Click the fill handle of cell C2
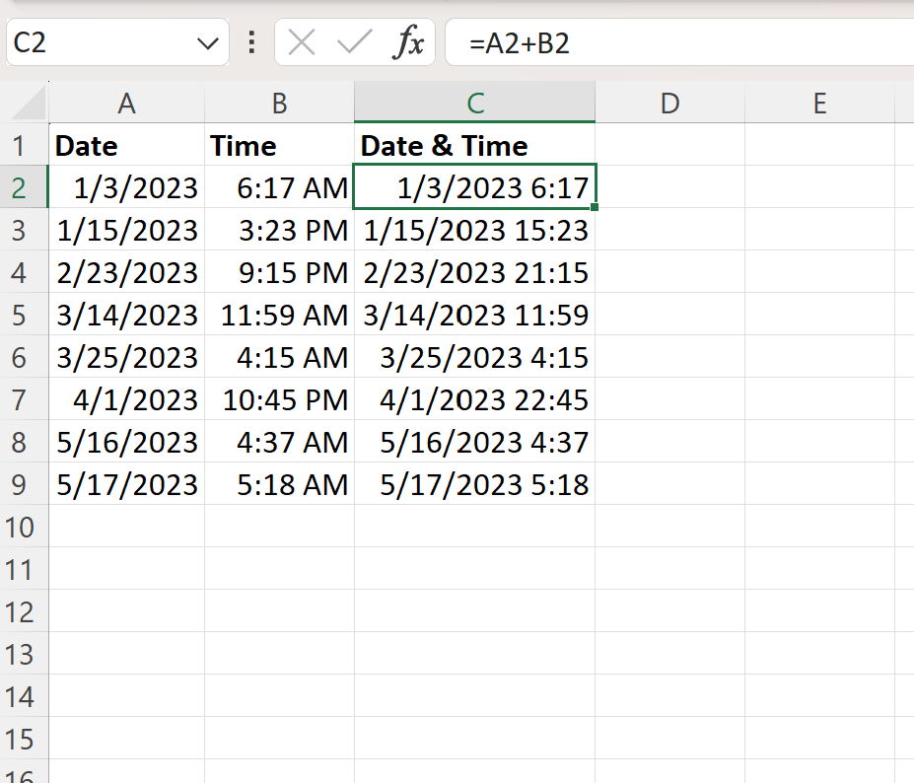This screenshot has width=914, height=783. coord(595,207)
